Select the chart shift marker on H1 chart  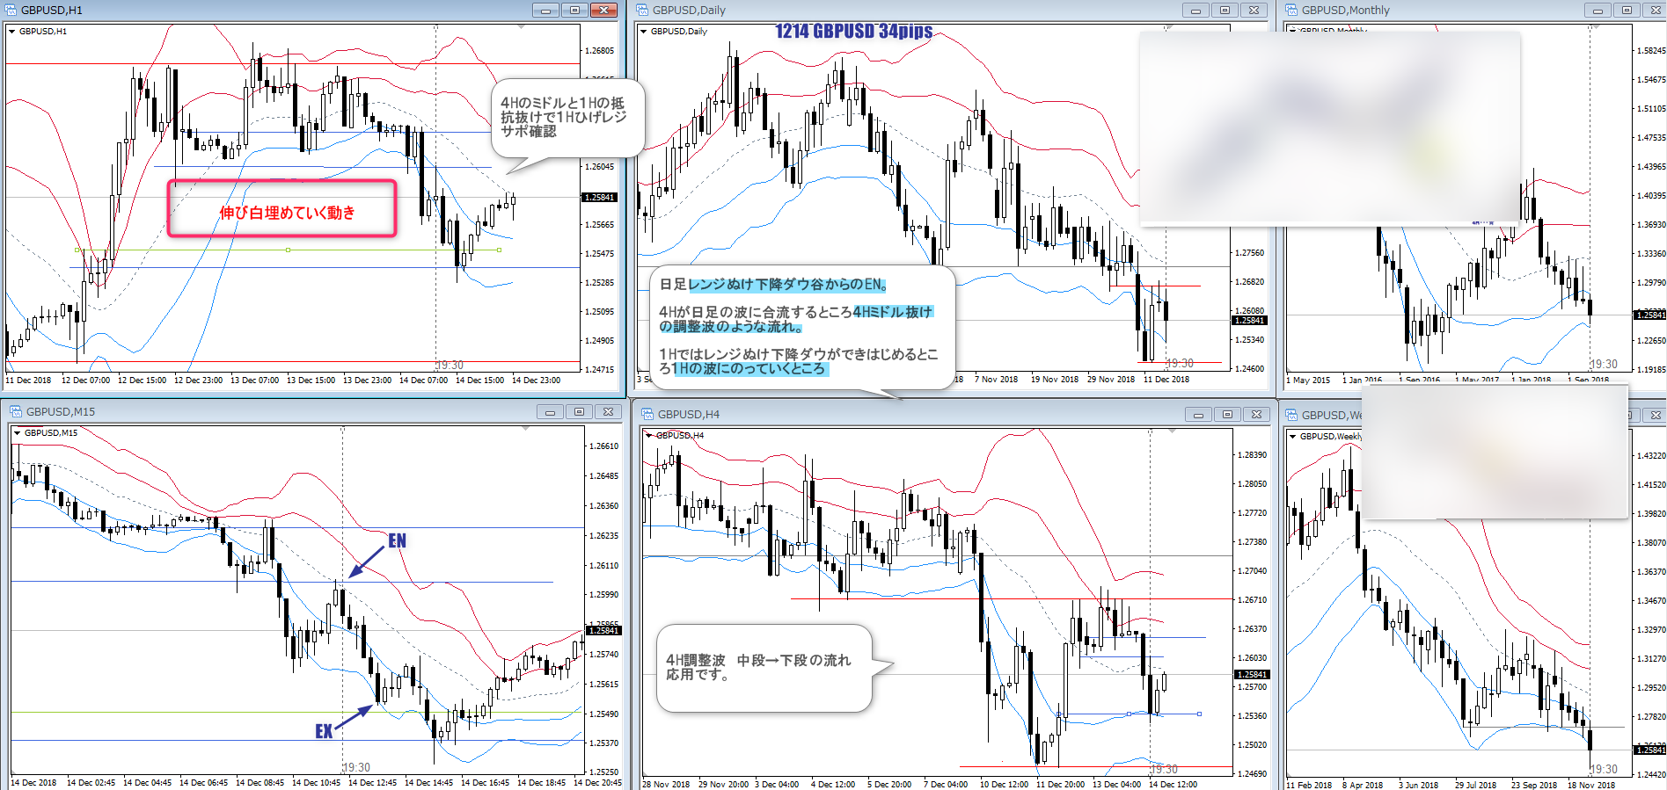pyautogui.click(x=521, y=27)
